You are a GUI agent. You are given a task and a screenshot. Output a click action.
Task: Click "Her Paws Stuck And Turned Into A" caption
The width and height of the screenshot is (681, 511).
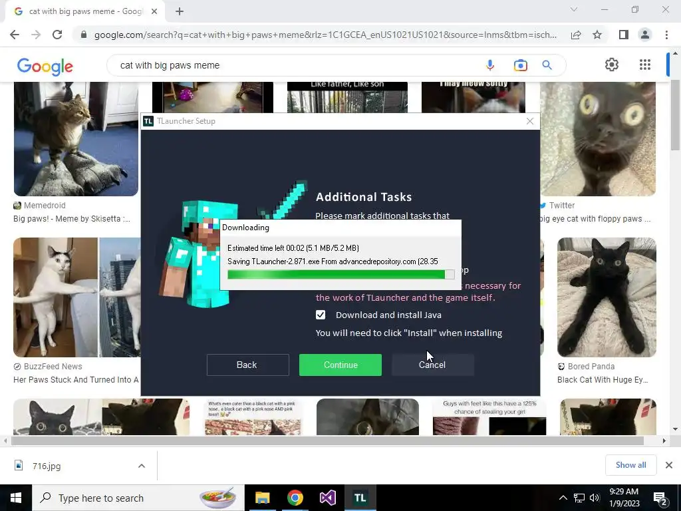[x=76, y=379]
